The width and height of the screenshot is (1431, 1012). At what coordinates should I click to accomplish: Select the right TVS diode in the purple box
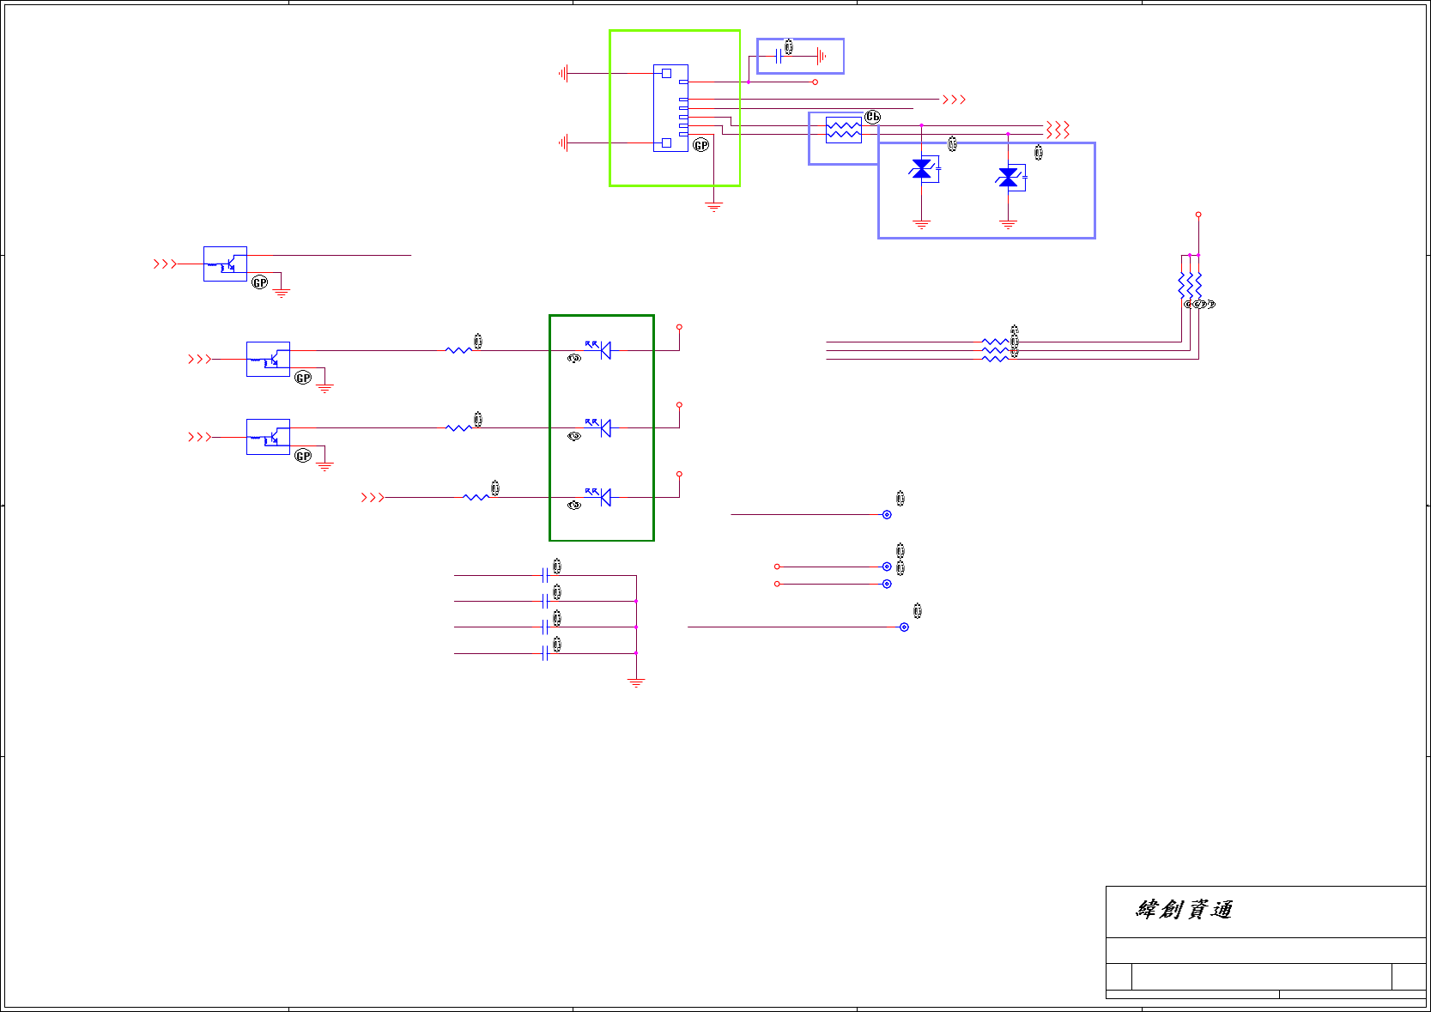1010,178
